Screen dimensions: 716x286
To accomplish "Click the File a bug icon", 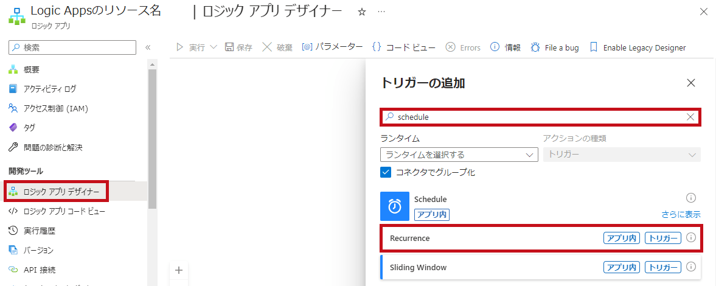I will [x=535, y=47].
